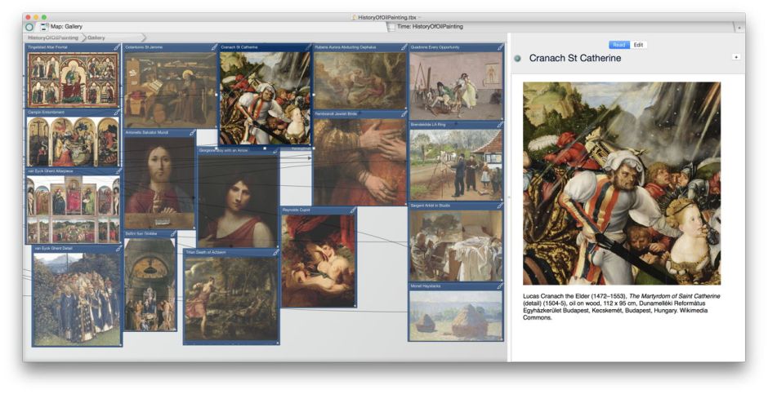The image size is (768, 394).
Task: Click the paintbrush badge on Tingelstad Altar Frontal
Action: pos(117,48)
